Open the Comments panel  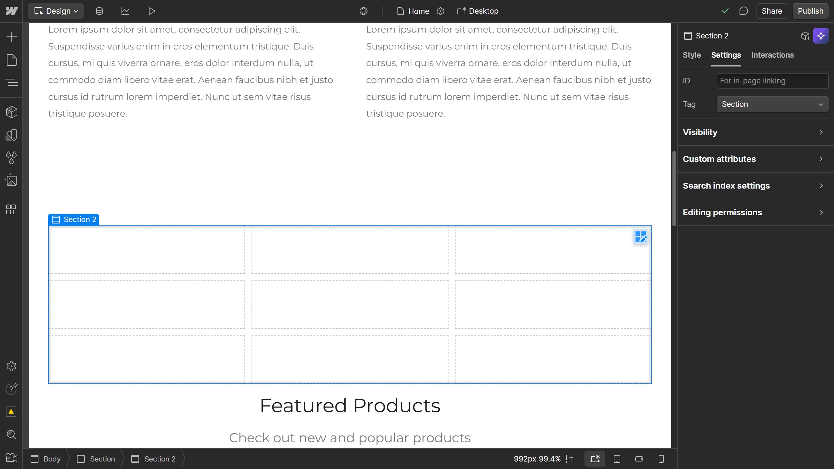[x=744, y=11]
